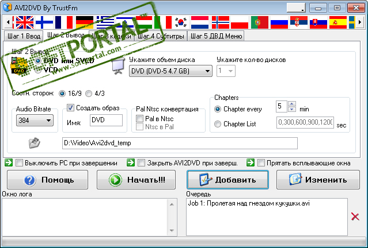Click the Помощь help button
368x248 pixels.
[x=47, y=180]
